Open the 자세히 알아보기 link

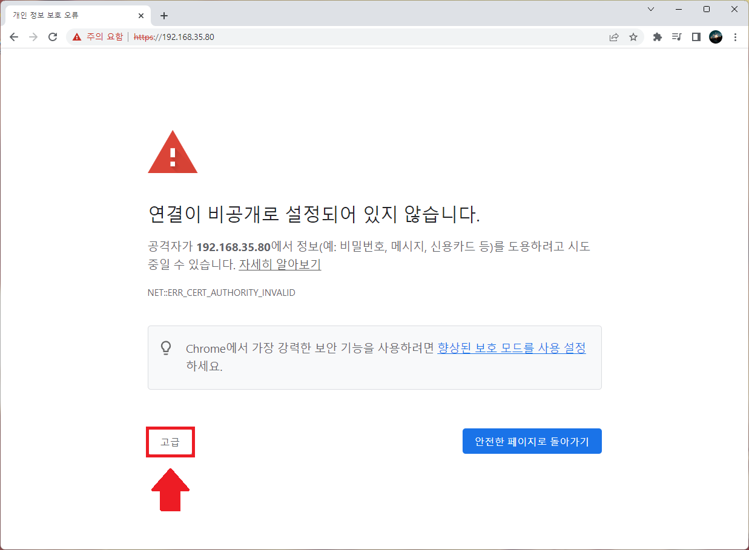tap(280, 264)
